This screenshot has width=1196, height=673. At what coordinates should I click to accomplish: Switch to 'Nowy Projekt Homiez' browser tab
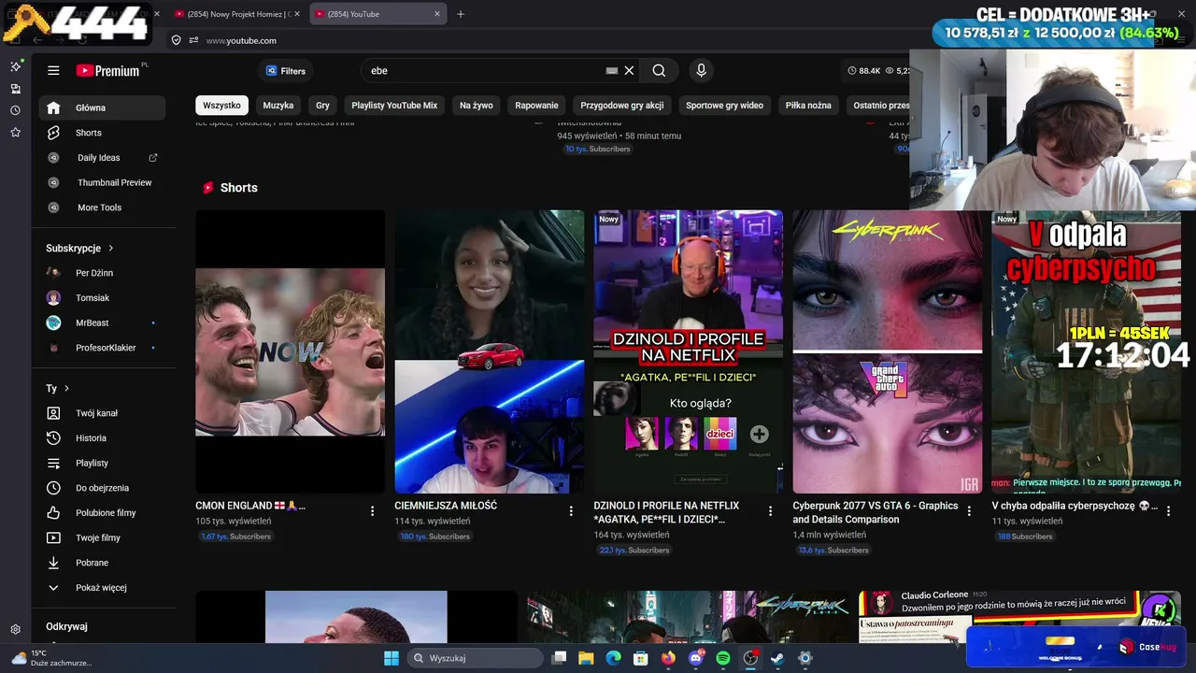[237, 14]
